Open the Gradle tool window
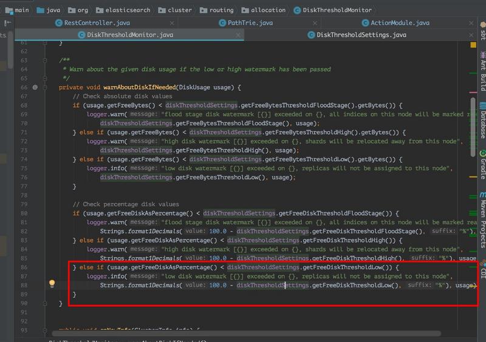 pyautogui.click(x=482, y=164)
